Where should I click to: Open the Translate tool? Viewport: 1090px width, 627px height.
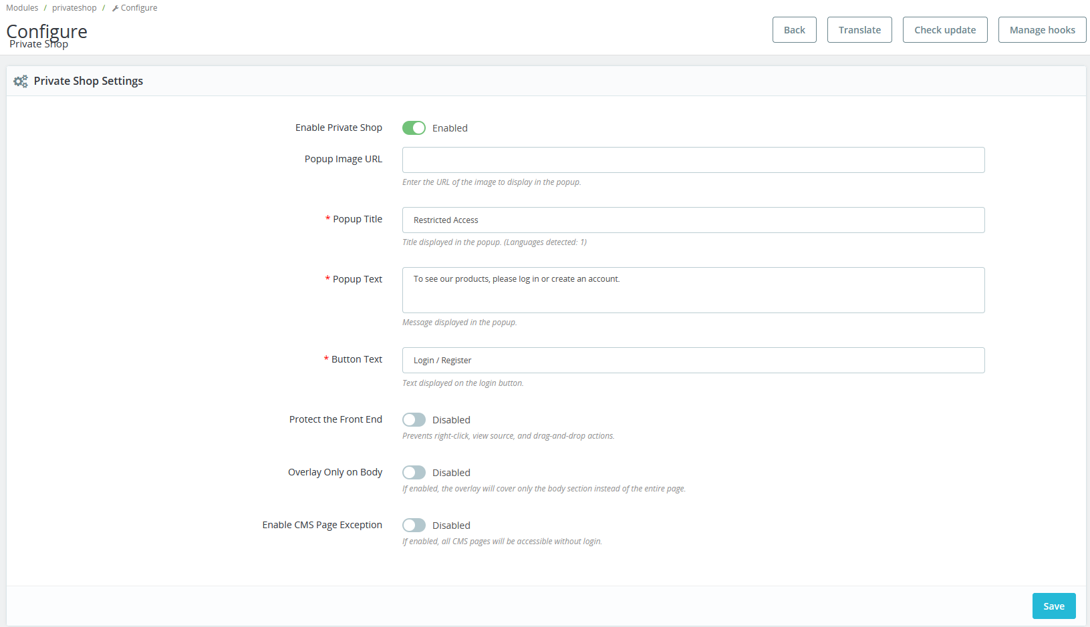click(859, 29)
